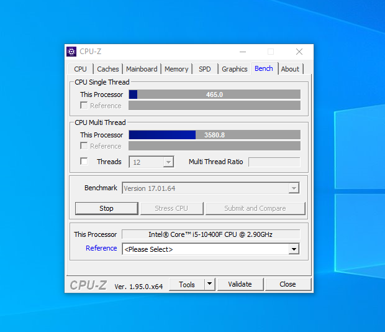Screen dimensions: 385x332
Task: Click the Multi Thread Reference bar
Action: tap(214, 146)
